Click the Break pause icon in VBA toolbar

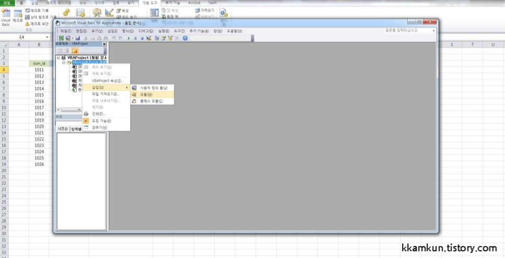135,38
